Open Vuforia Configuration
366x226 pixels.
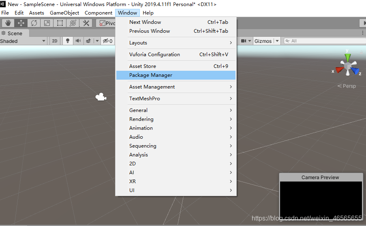click(176, 55)
